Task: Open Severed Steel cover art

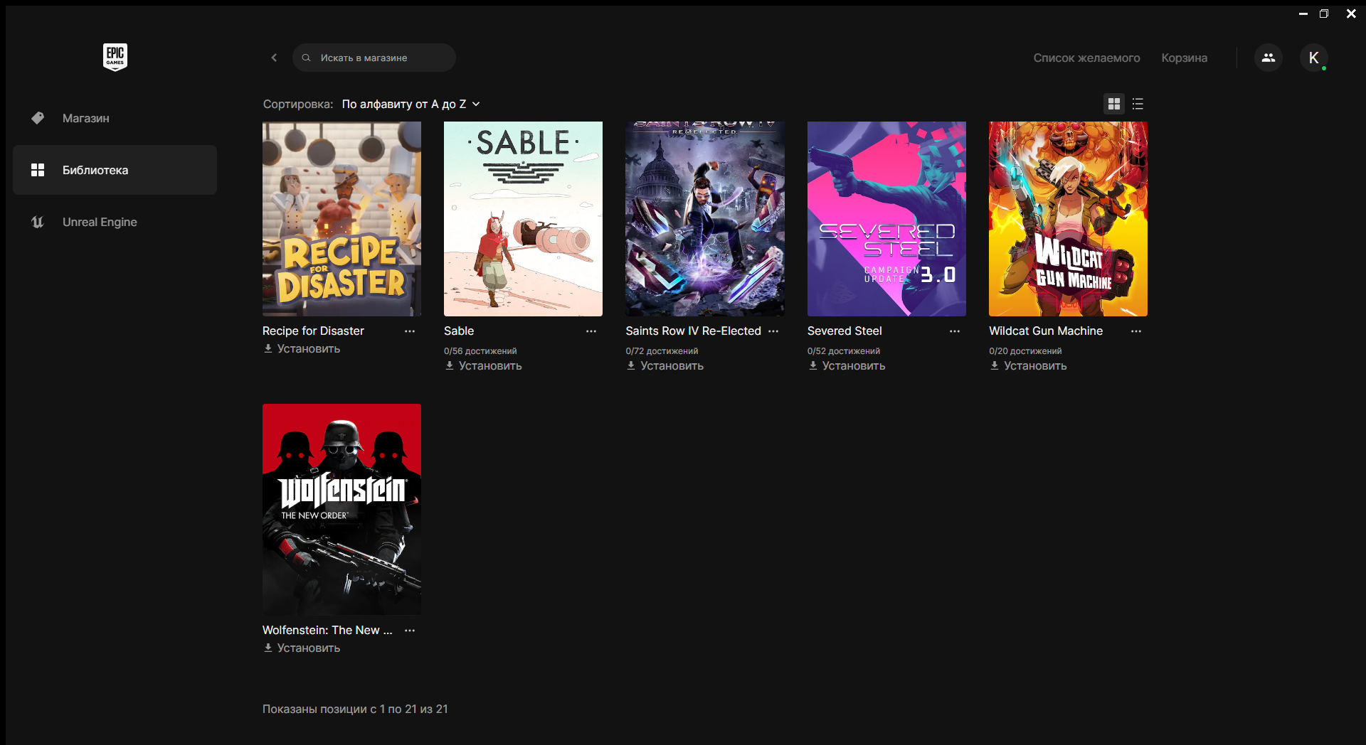Action: pyautogui.click(x=886, y=219)
